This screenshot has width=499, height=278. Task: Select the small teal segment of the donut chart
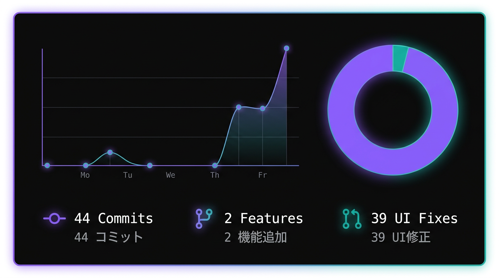[400, 58]
